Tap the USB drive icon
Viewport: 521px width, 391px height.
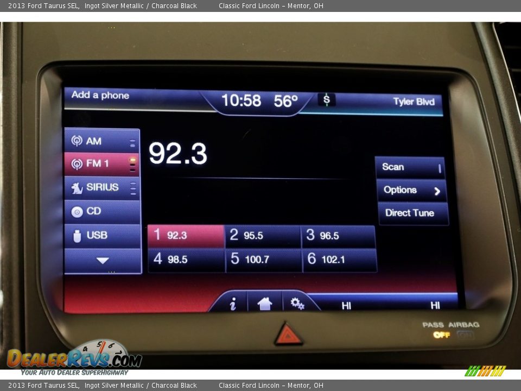(x=77, y=236)
